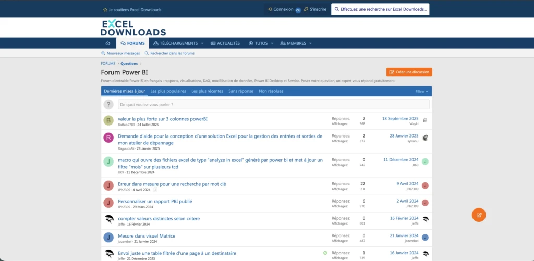Click the Questions breadcrumb link
Image resolution: width=534 pixels, height=261 pixels.
coord(129,63)
